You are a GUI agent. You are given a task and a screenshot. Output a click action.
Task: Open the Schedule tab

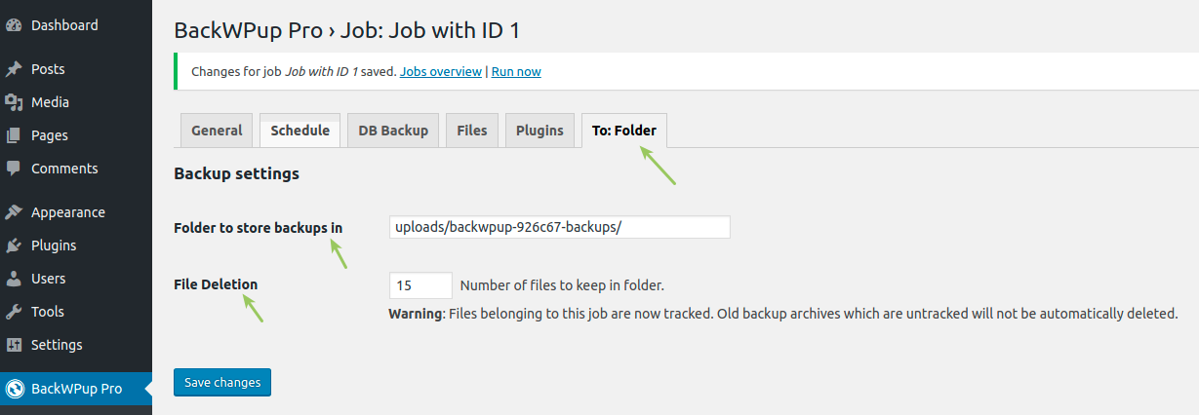tap(300, 131)
